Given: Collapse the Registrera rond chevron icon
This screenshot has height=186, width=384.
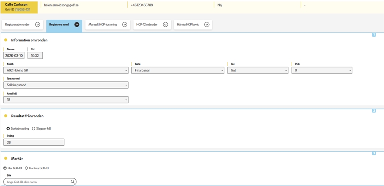Looking at the screenshot, I should pyautogui.click(x=77, y=24).
